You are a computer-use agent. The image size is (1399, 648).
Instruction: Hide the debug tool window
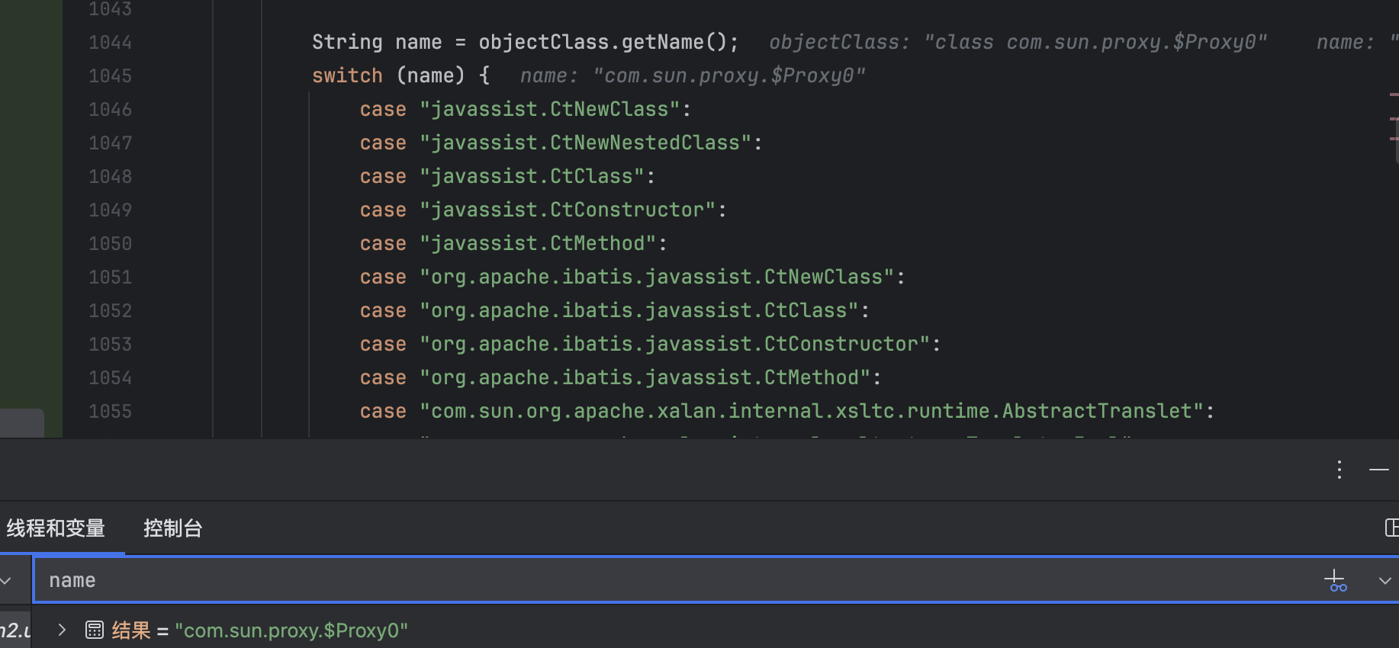(x=1378, y=470)
